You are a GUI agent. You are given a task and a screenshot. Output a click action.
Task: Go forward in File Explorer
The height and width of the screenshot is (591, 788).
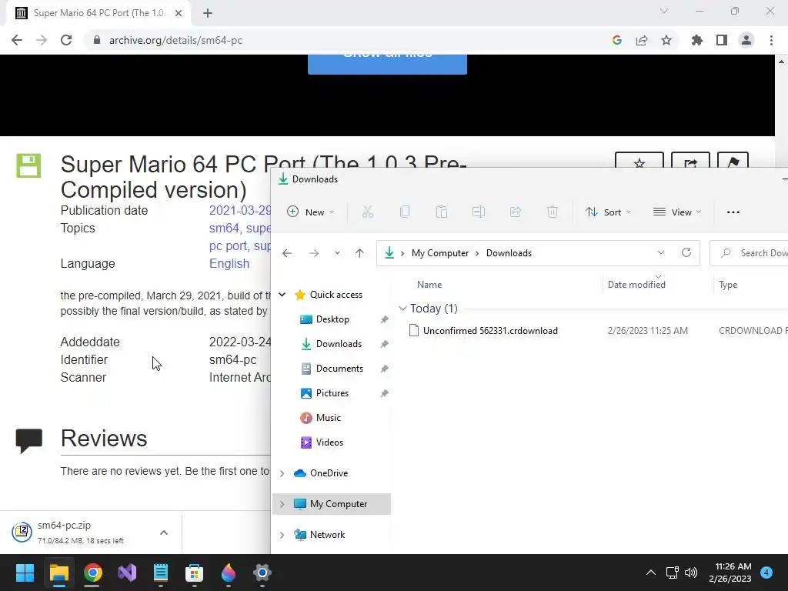[x=314, y=253]
